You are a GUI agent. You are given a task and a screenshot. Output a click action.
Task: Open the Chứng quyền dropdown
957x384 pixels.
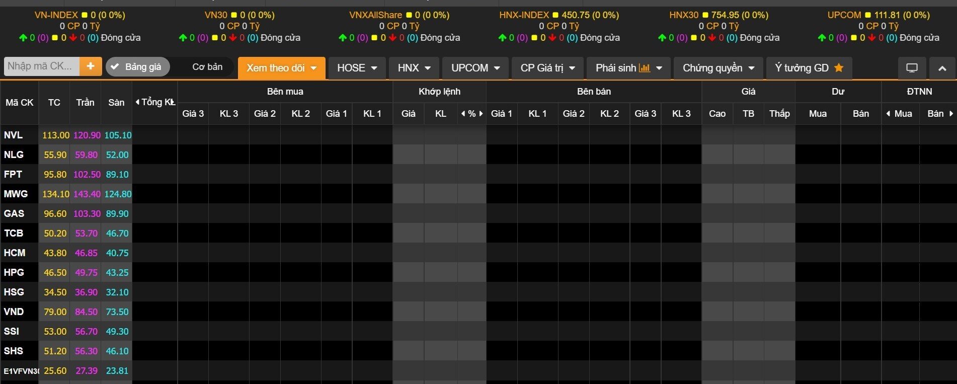719,68
